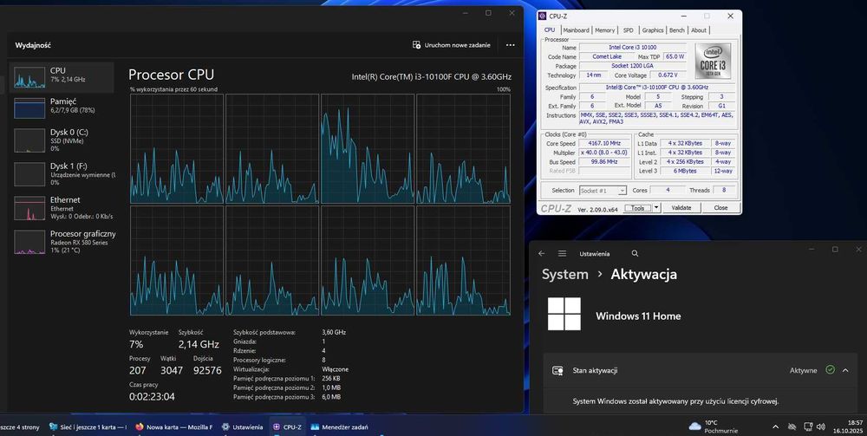Click the Windows 11 logo in Settings
This screenshot has width=867, height=436.
point(564,314)
